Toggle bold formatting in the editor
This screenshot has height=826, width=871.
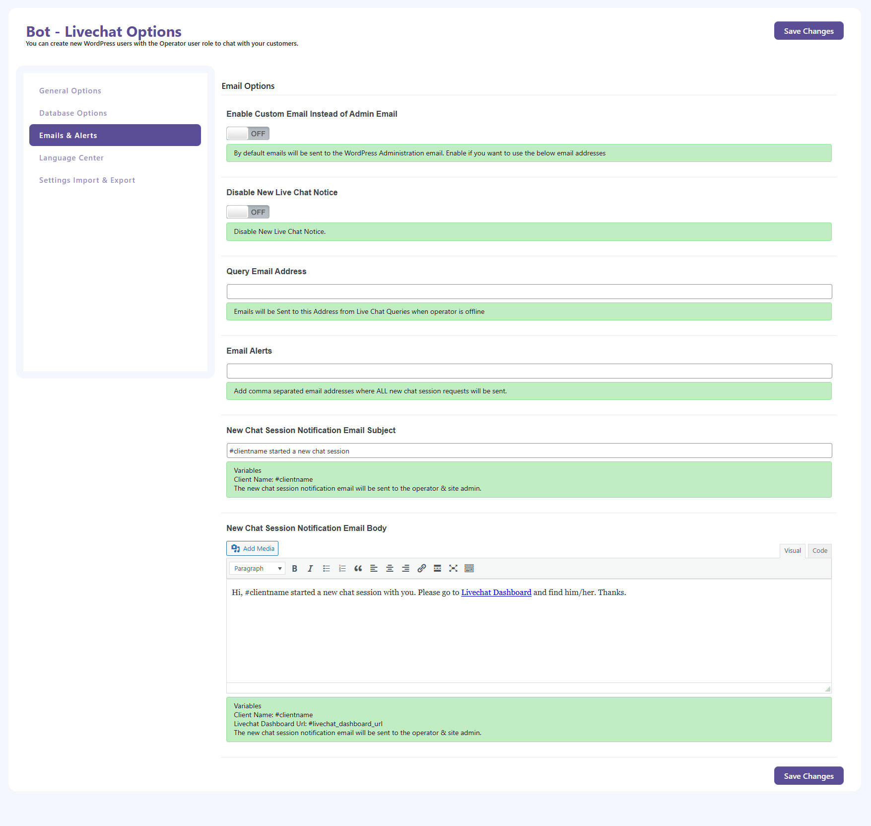click(294, 568)
